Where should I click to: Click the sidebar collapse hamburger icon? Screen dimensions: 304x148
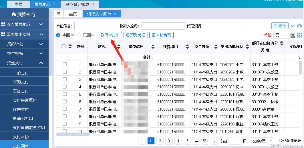[58, 14]
